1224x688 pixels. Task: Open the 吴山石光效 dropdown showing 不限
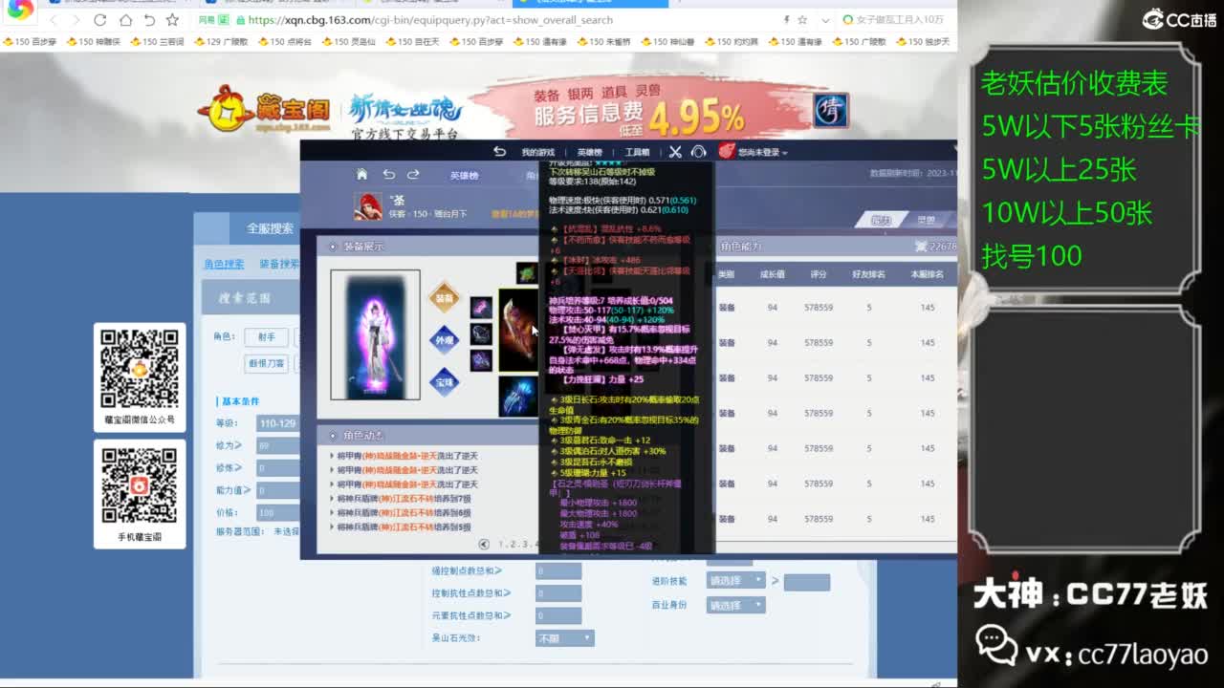click(x=564, y=638)
